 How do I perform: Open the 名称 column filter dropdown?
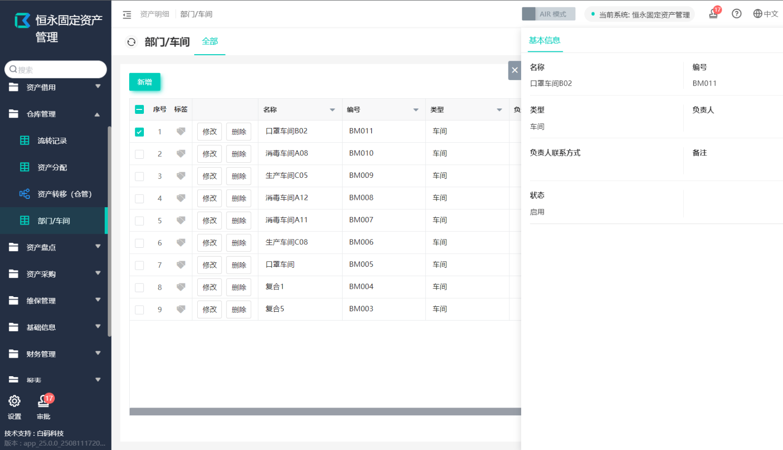tap(332, 110)
